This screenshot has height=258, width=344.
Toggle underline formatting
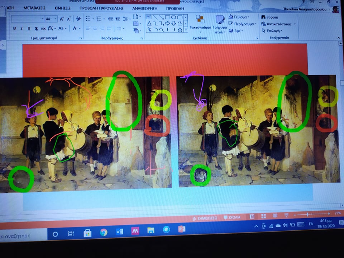(x=29, y=28)
